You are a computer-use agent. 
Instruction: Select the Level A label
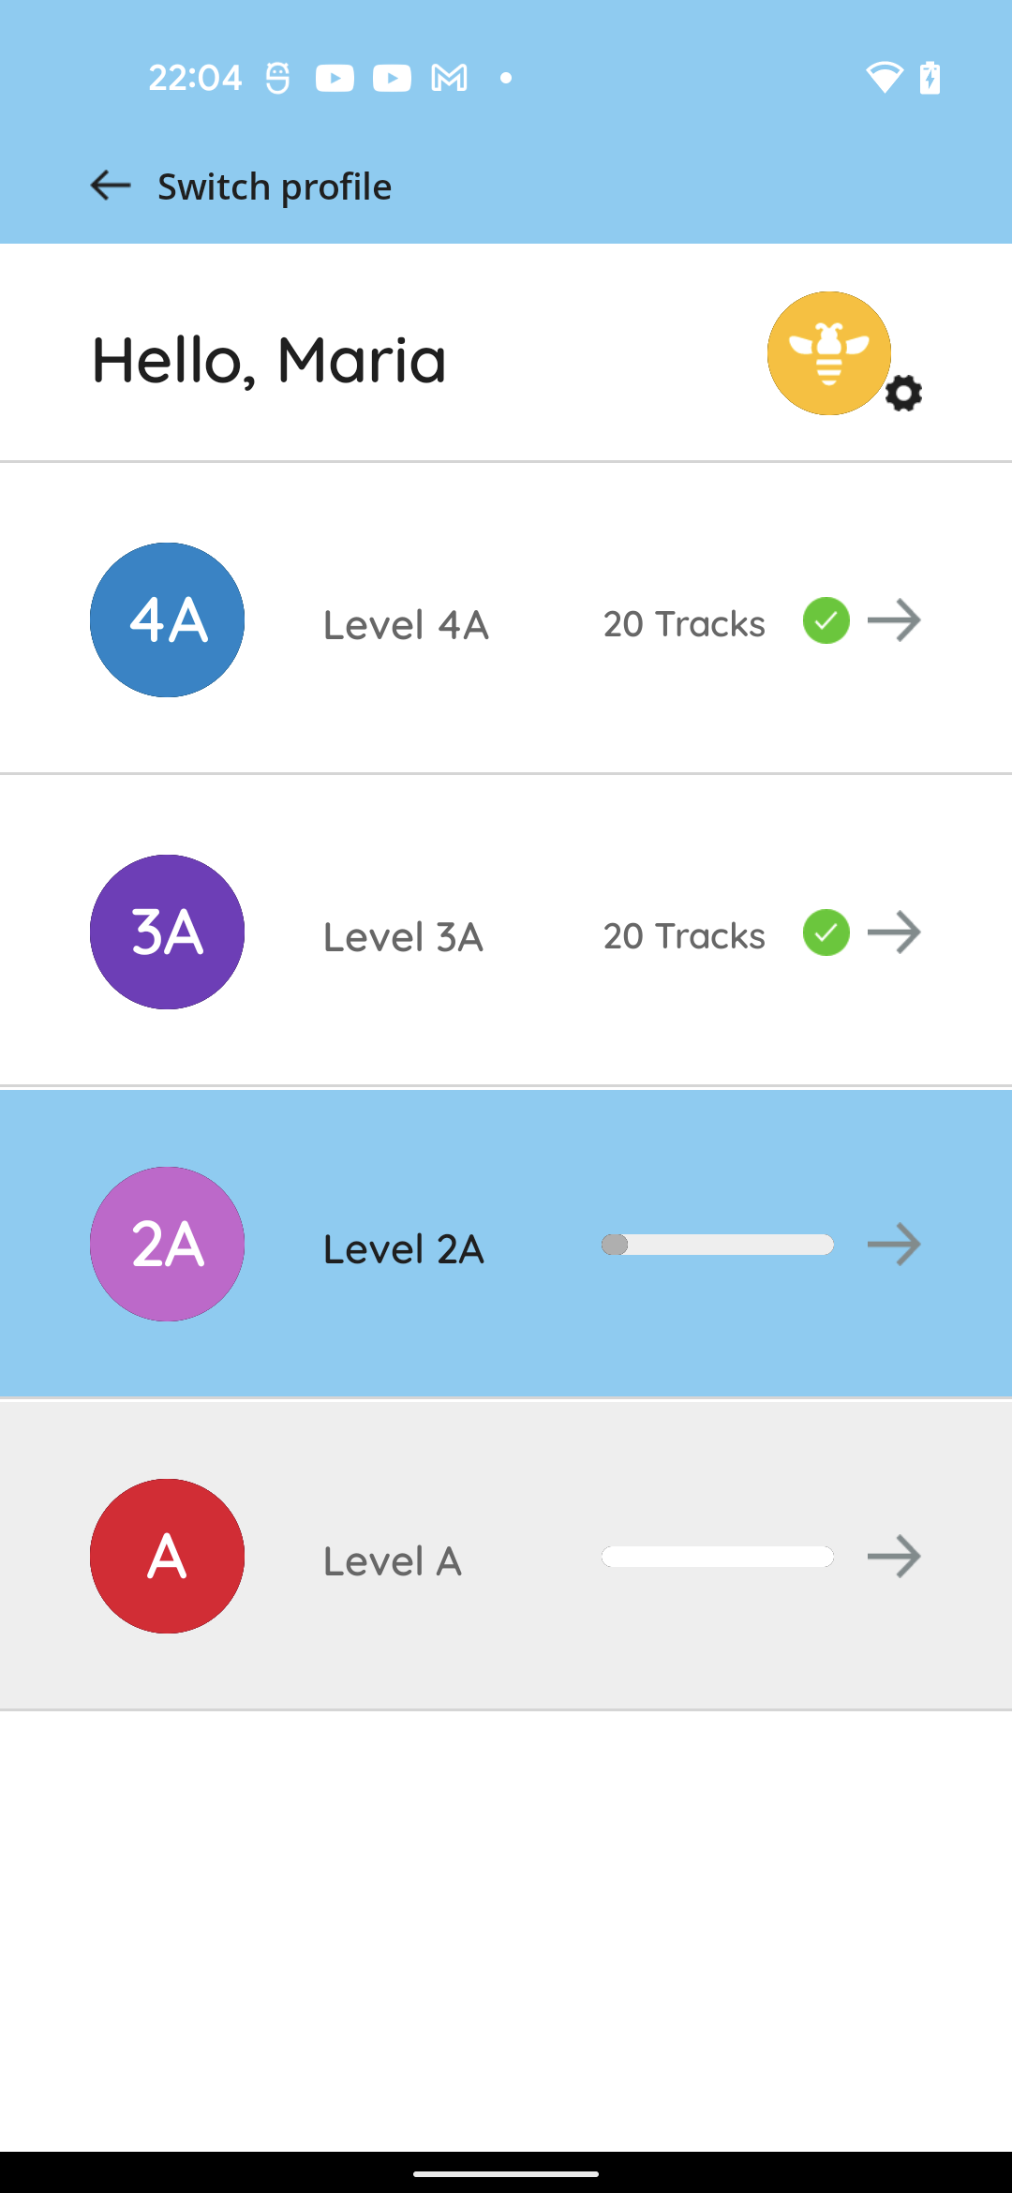pyautogui.click(x=393, y=1561)
